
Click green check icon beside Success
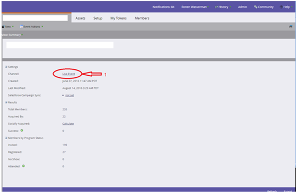22,131
